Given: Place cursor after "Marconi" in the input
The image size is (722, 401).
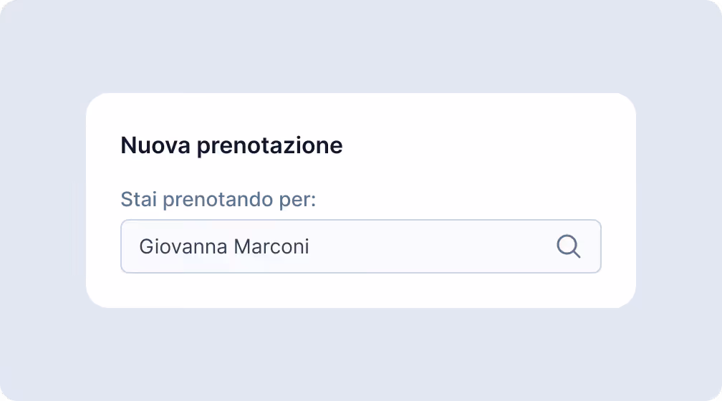Looking at the screenshot, I should [x=311, y=247].
